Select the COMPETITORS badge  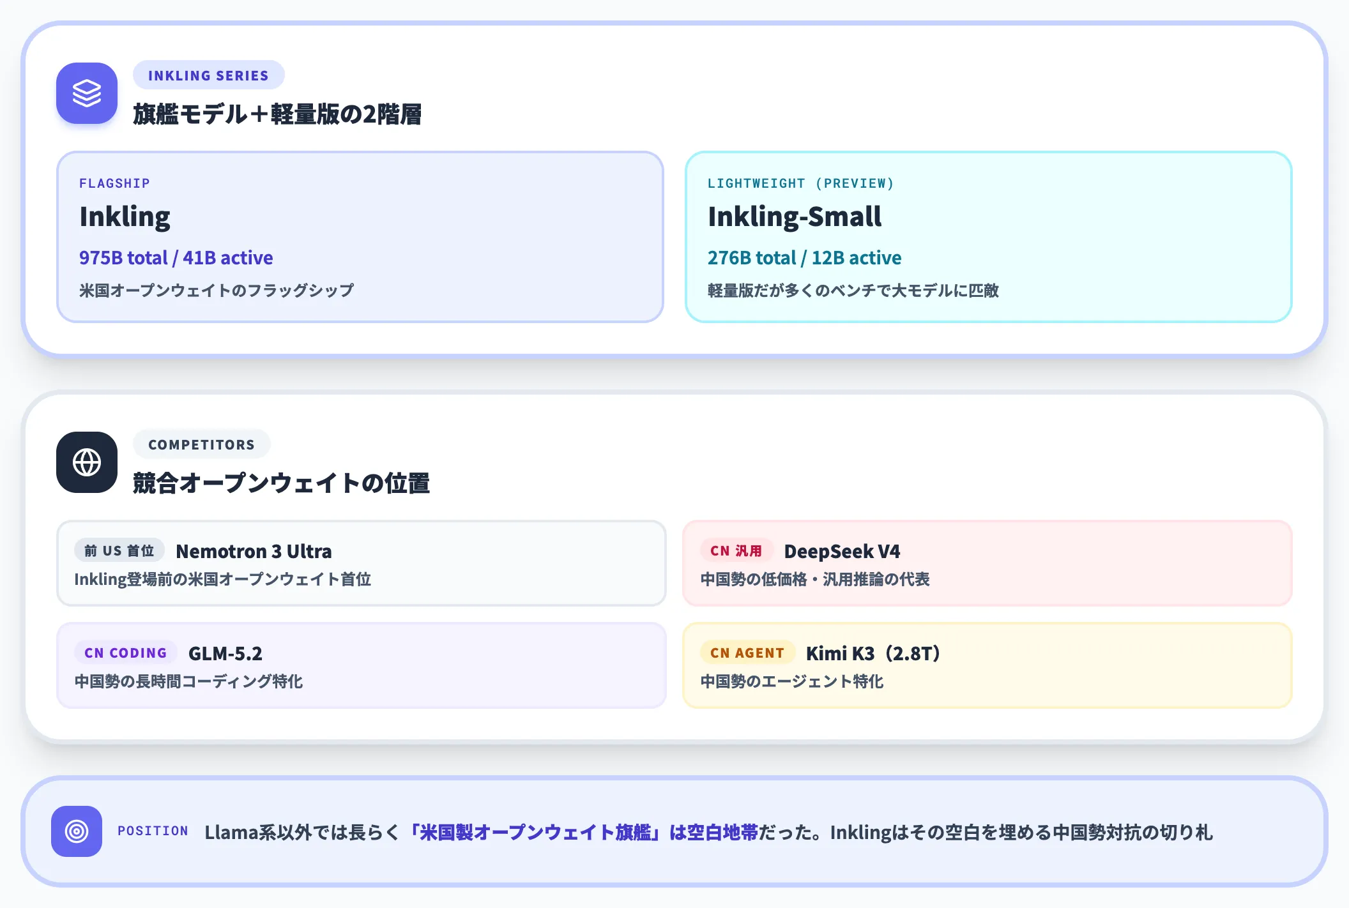point(201,444)
